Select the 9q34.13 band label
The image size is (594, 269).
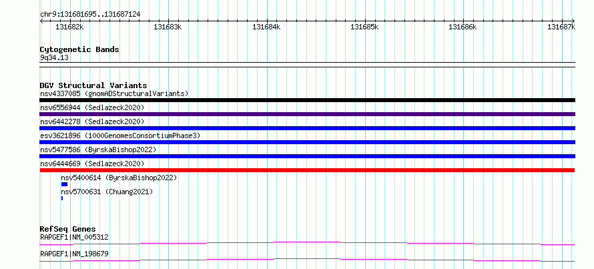point(54,58)
